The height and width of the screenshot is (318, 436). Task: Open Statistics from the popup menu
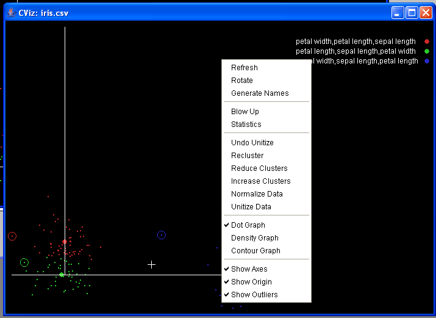pyautogui.click(x=246, y=125)
